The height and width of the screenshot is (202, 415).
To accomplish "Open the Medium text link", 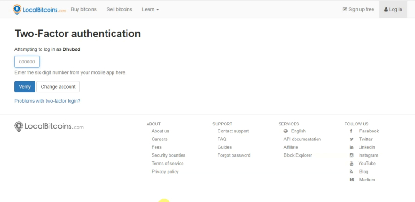I will coord(367,180).
